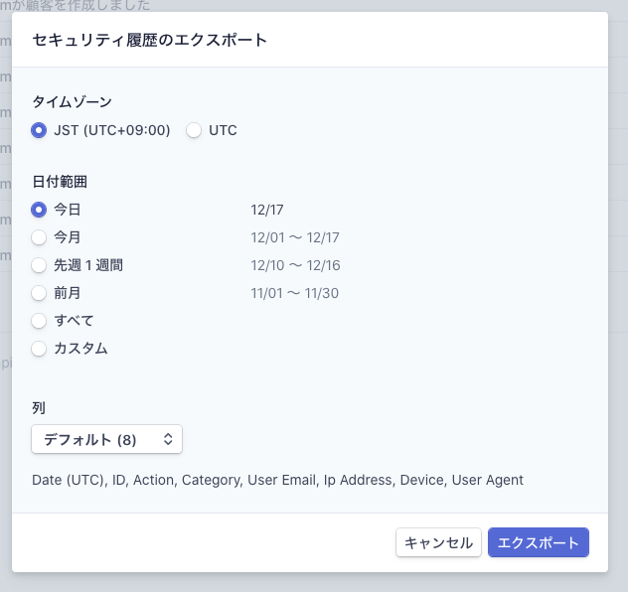Click the 12/01 ～ 12/17 date range text
This screenshot has height=592, width=628.
point(295,237)
